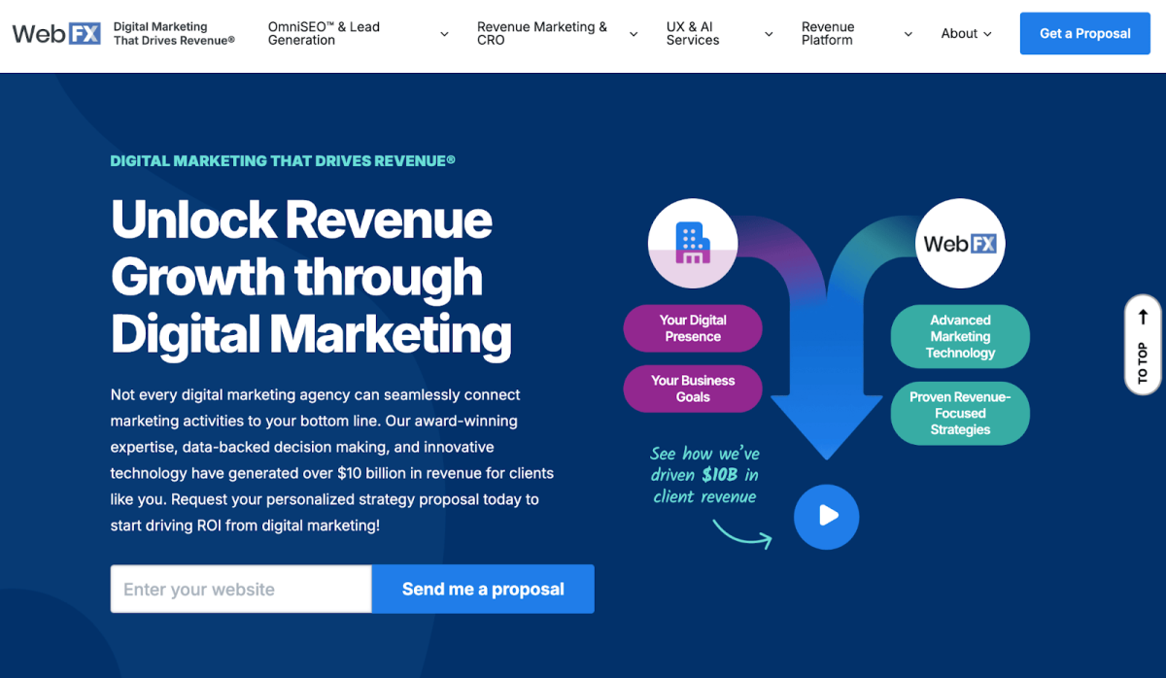Viewport: 1166px width, 678px height.
Task: Click the WebFX circle logo in graphic
Action: (x=960, y=243)
